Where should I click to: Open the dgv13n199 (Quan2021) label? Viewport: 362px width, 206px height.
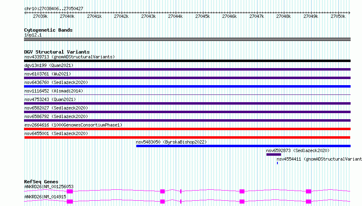point(49,65)
